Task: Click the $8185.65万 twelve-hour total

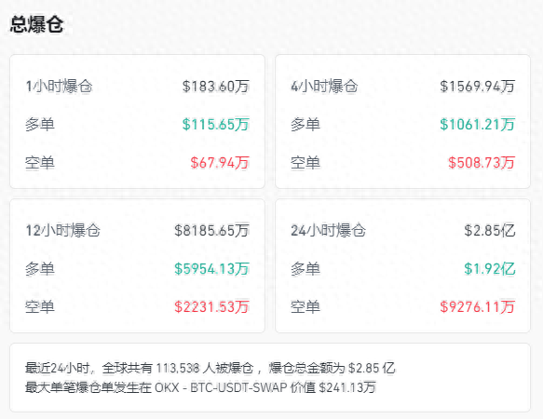Action: pyautogui.click(x=211, y=230)
